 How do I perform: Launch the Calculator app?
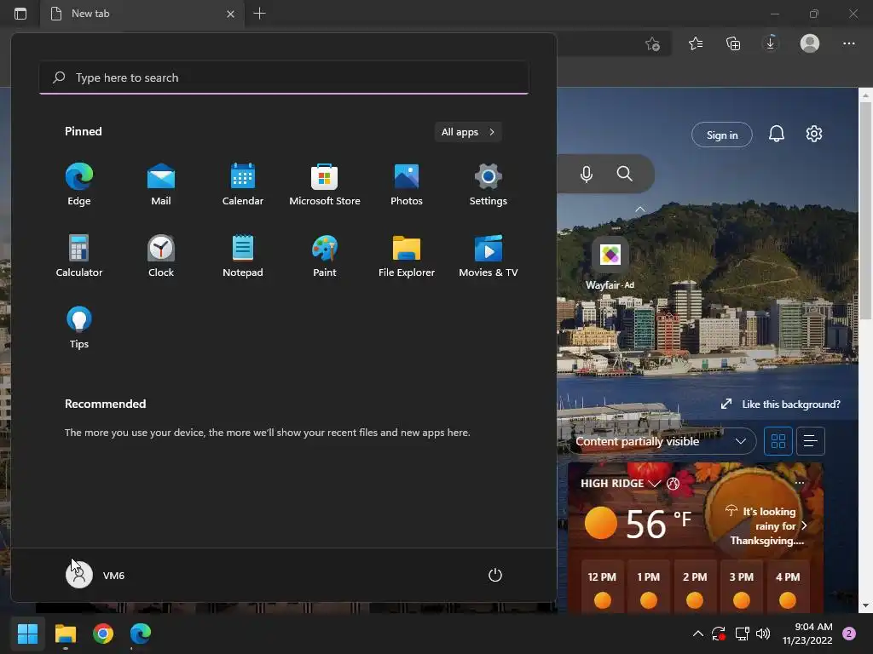pos(79,255)
